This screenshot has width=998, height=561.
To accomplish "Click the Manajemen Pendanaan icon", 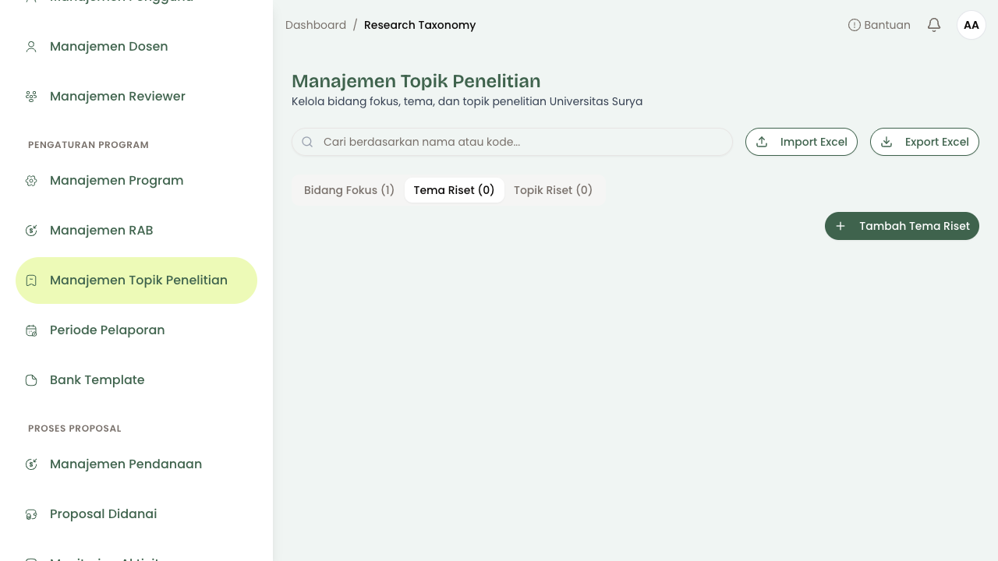I will point(31,464).
